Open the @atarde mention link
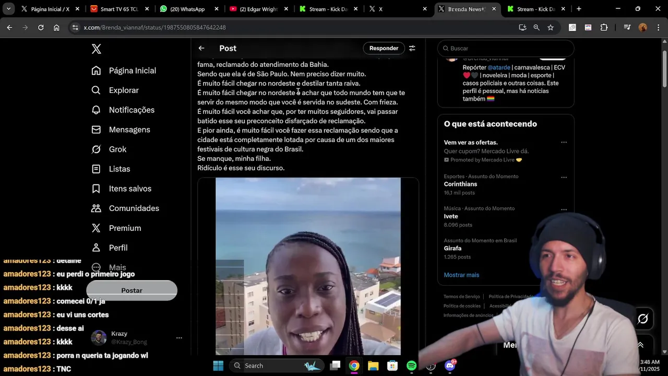Image resolution: width=668 pixels, height=376 pixels. [x=499, y=67]
